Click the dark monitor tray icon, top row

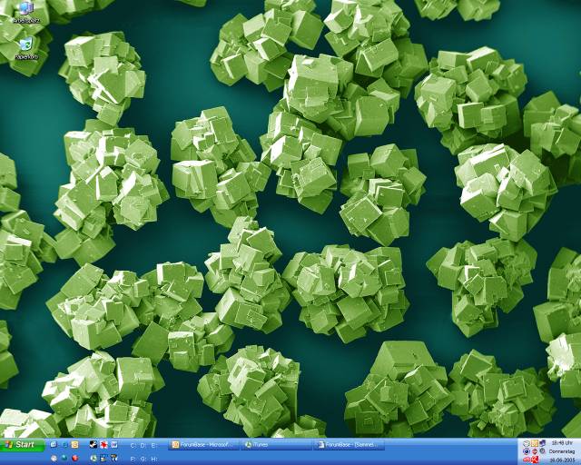(543, 443)
